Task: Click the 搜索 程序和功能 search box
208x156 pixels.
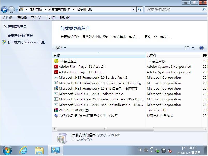Action: pyautogui.click(x=174, y=10)
